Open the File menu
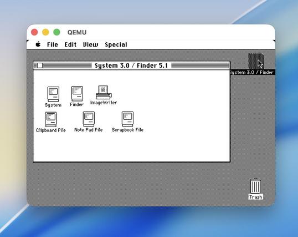 pyautogui.click(x=53, y=44)
